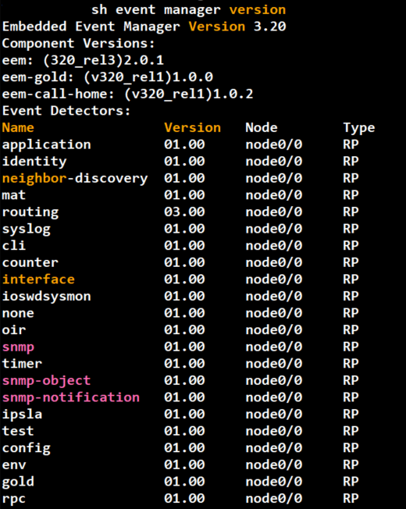
Task: Select the 'Embedded Event Manager Version 3.20' line
Action: tap(144, 27)
